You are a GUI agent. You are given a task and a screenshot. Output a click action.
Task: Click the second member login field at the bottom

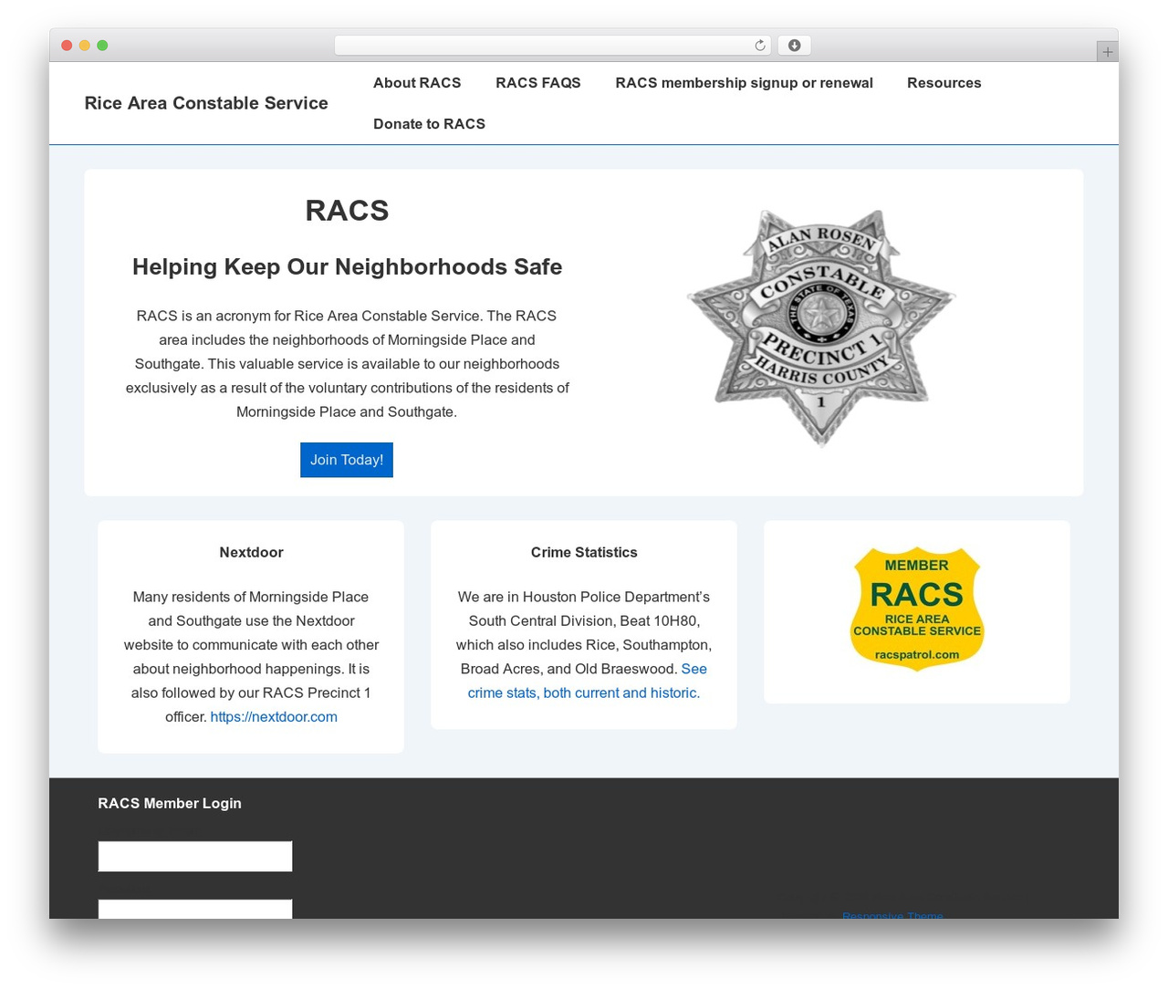195,909
